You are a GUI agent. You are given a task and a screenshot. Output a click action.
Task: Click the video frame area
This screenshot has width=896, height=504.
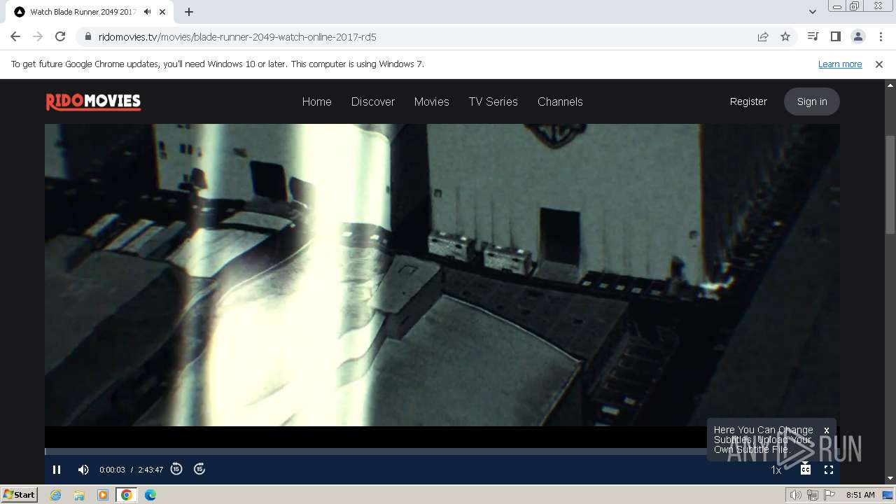pos(442,275)
